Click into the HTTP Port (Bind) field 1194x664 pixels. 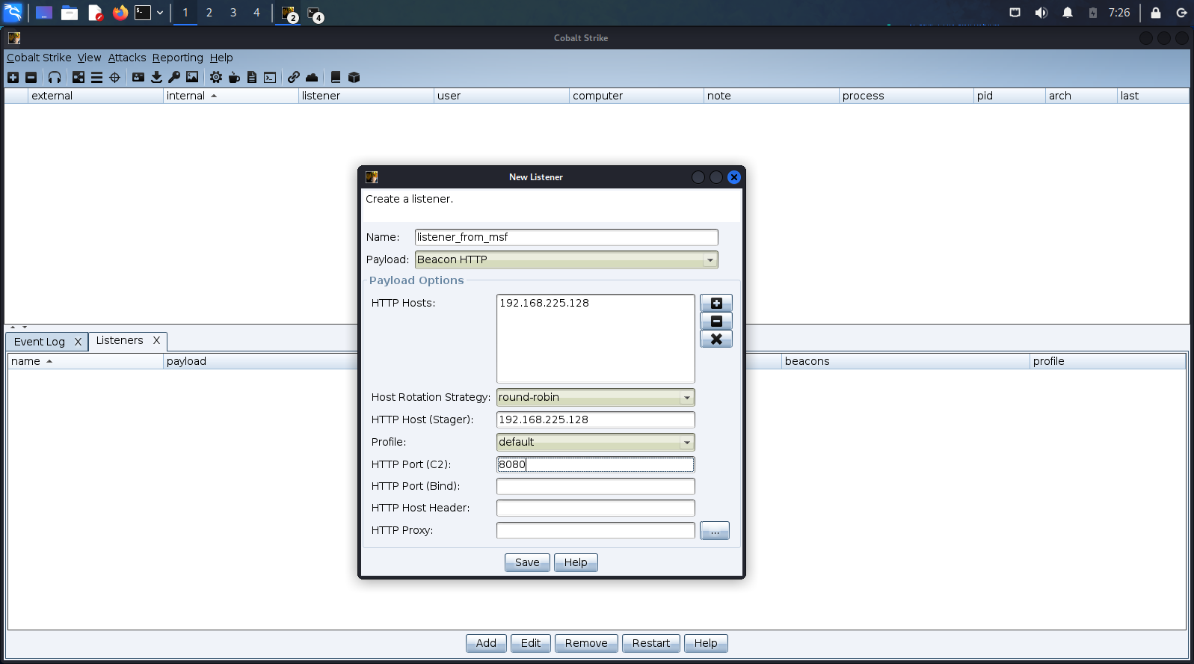click(x=595, y=486)
